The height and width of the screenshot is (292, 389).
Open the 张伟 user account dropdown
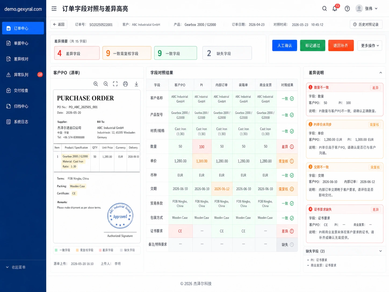coord(367,9)
